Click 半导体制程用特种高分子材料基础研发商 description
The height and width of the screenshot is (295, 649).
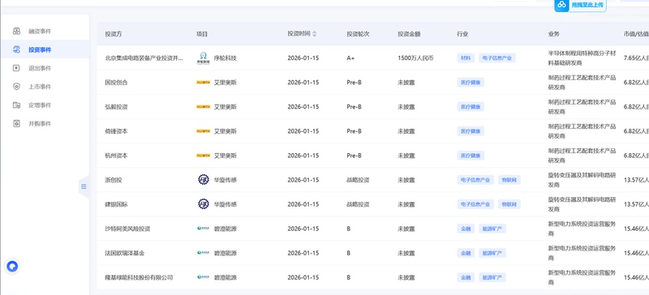582,58
